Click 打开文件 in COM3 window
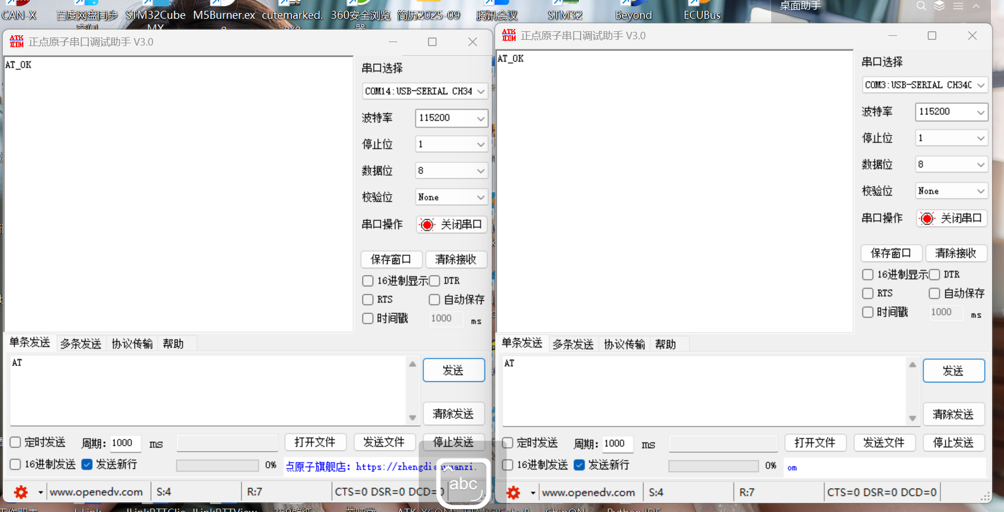The height and width of the screenshot is (512, 1004). 816,443
